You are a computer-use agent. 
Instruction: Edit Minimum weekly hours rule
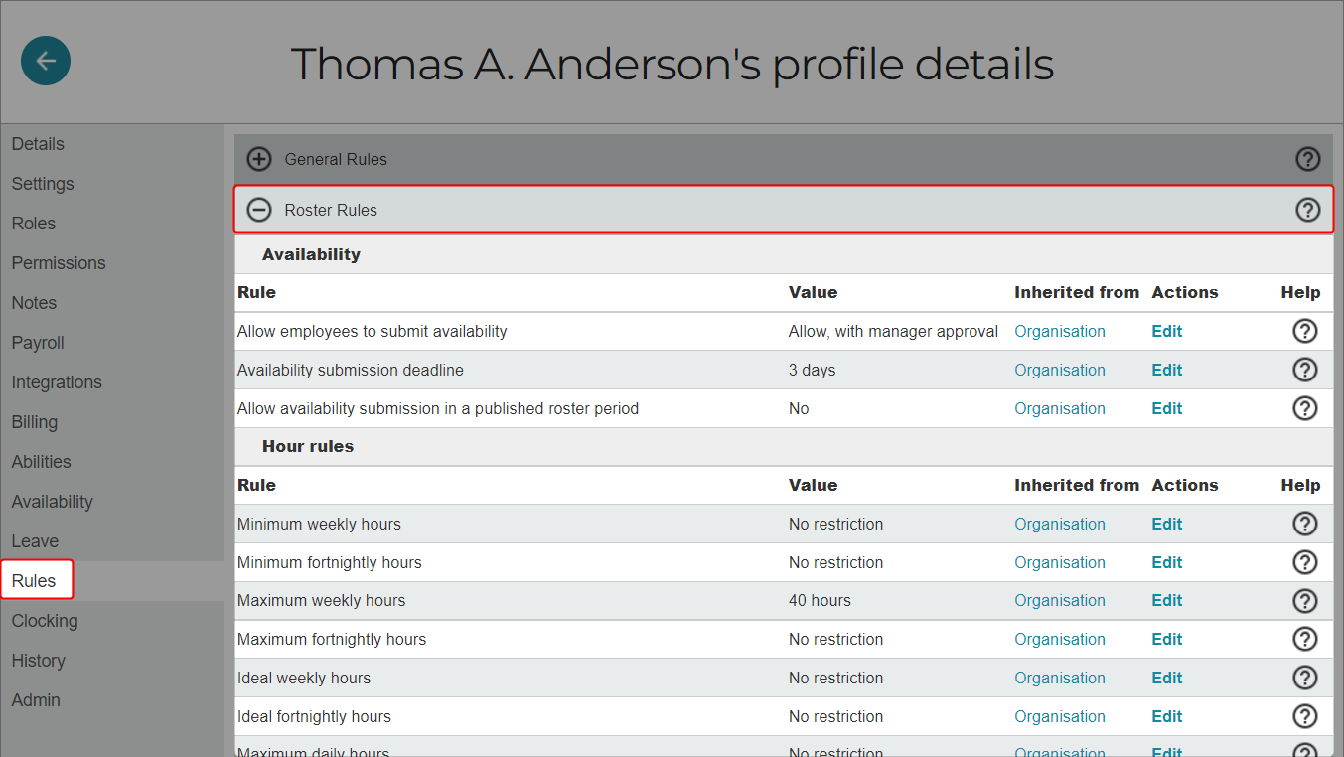(1167, 524)
